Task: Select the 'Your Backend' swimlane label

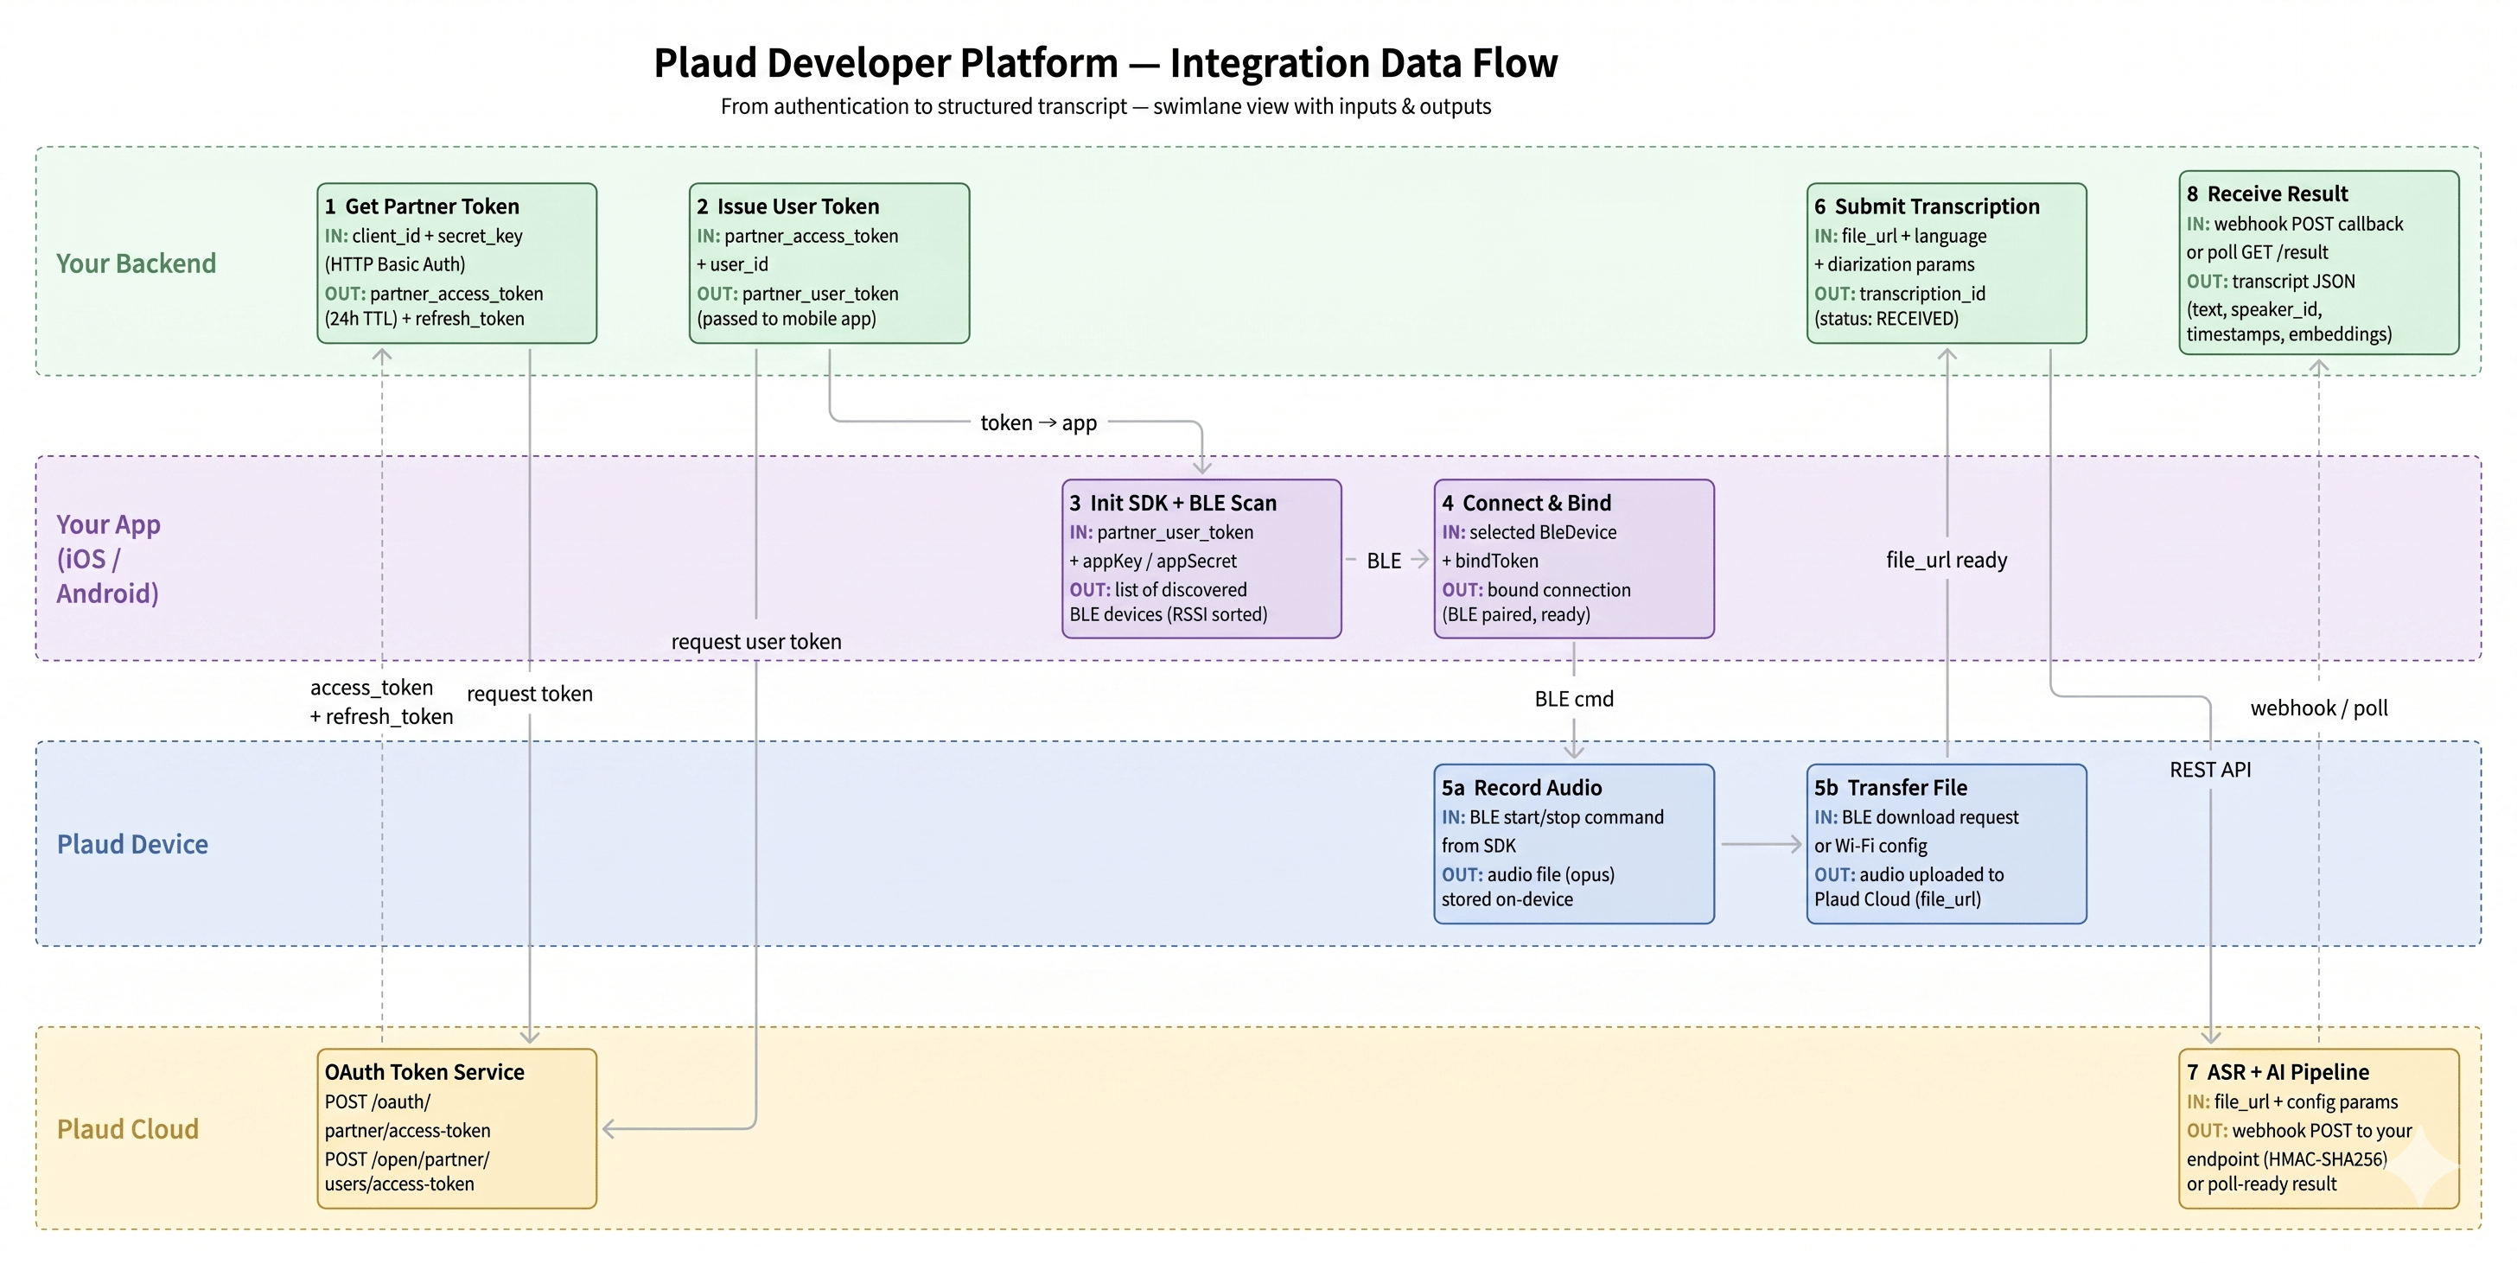Action: tap(136, 263)
